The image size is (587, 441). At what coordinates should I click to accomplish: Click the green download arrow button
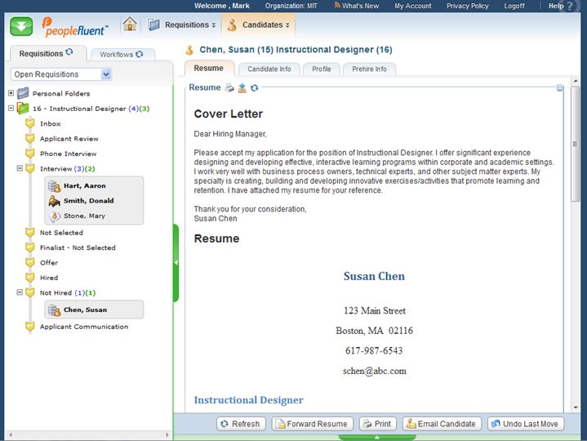pyautogui.click(x=21, y=25)
